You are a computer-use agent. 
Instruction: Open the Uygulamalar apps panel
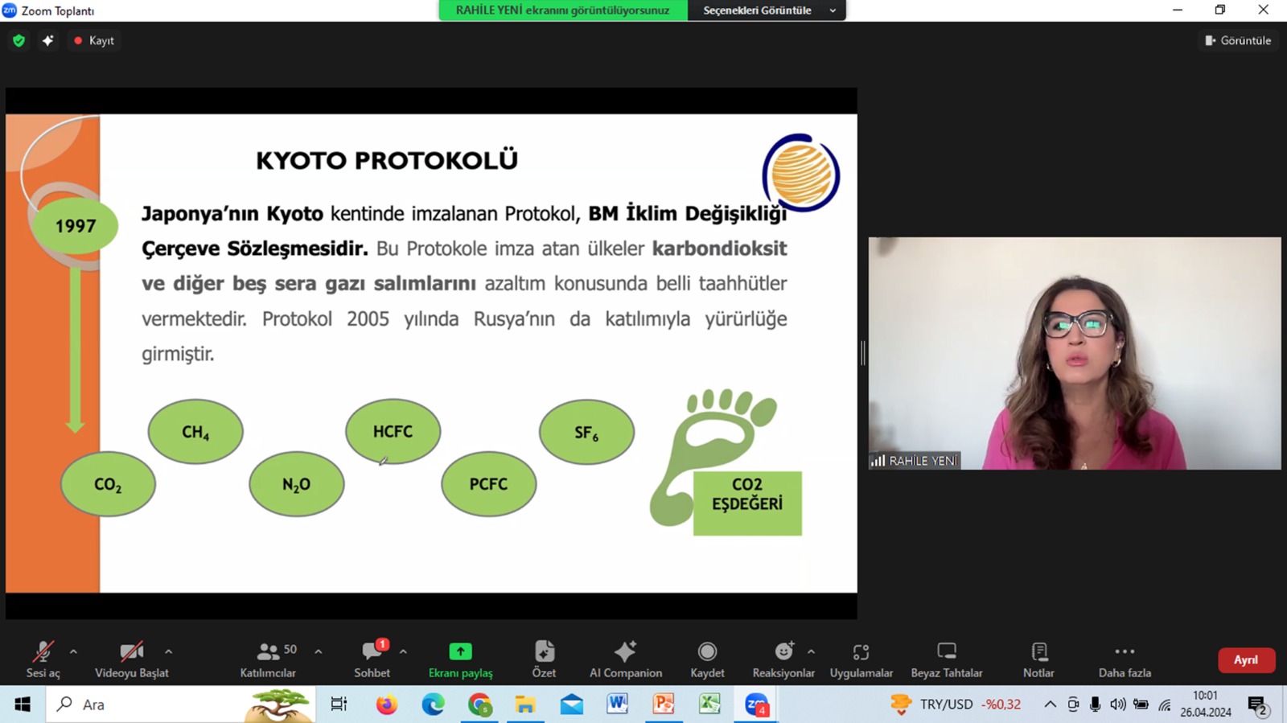click(x=861, y=659)
